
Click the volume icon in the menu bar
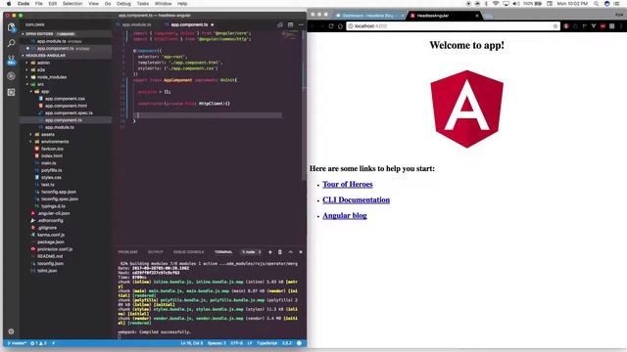(x=516, y=4)
